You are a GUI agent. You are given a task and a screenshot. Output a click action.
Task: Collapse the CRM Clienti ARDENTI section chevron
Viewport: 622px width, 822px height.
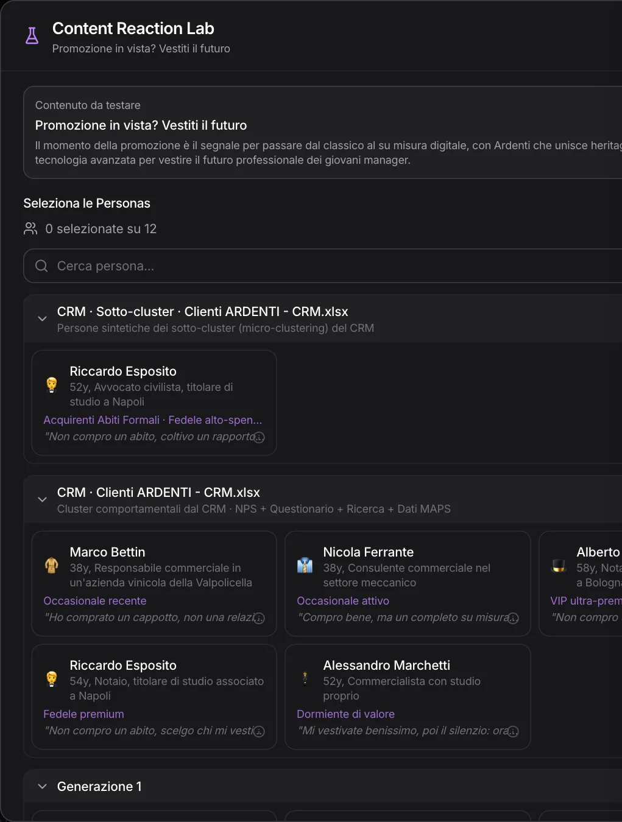click(42, 499)
